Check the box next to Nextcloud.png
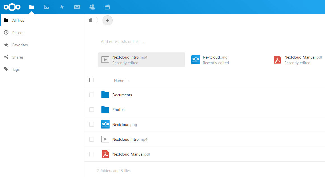325x177 pixels. (92, 124)
